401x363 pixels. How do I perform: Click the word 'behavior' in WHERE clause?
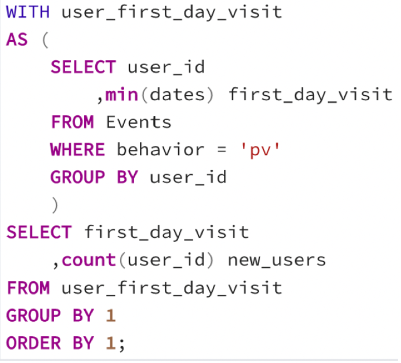[160, 149]
